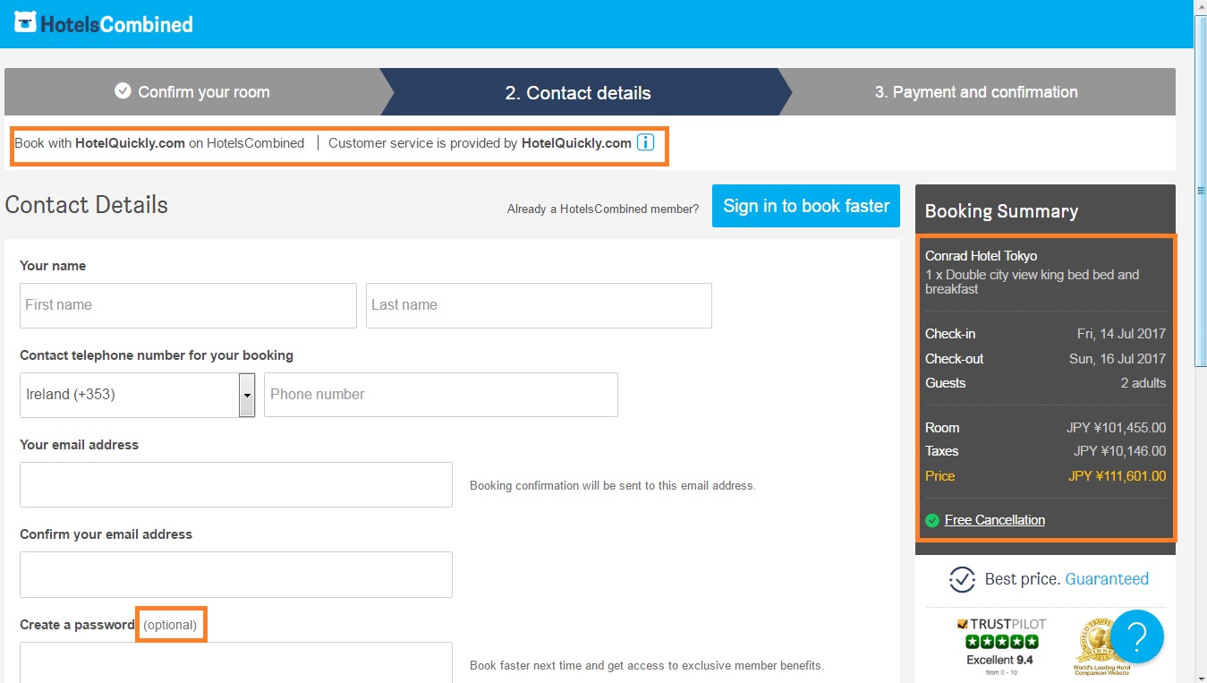Click the Best price guaranteed checkmark badge

tap(962, 579)
